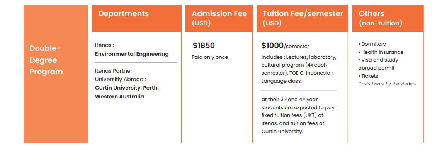The height and width of the screenshot is (150, 447).
Task: Click the Costs borne by the student note
Action: coord(388,84)
